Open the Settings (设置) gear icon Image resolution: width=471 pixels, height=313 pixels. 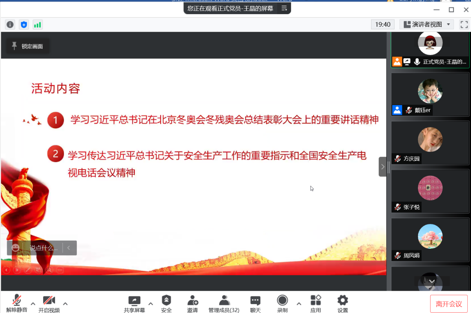tap(342, 303)
